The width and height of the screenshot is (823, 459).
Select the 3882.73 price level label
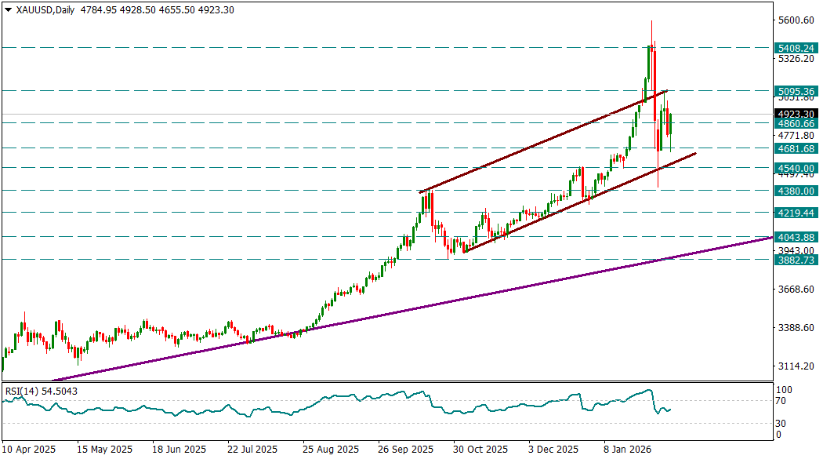pyautogui.click(x=795, y=260)
